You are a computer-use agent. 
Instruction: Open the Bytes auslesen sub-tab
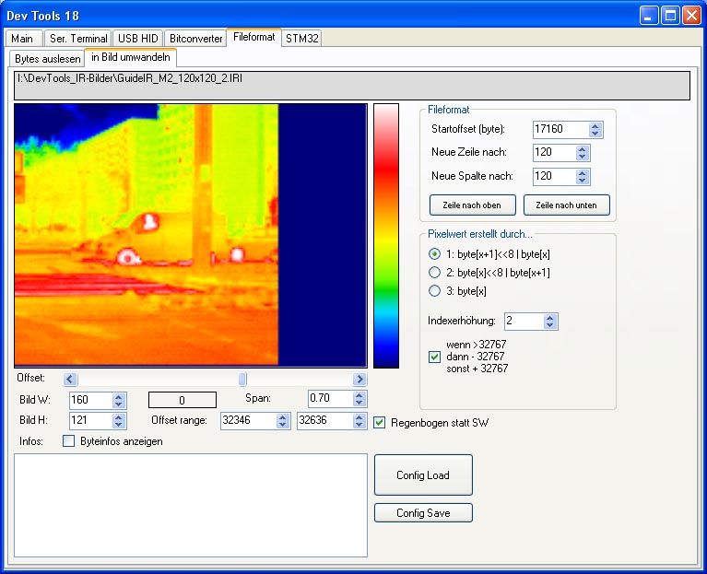click(47, 58)
